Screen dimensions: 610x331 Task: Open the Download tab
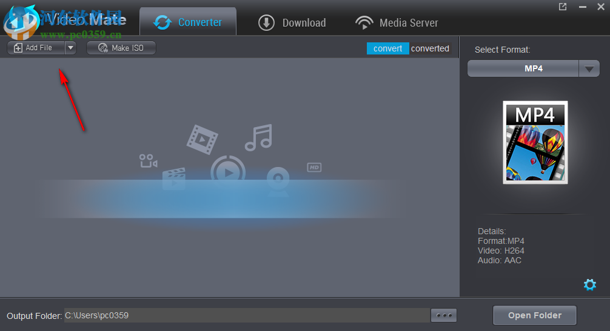click(292, 22)
